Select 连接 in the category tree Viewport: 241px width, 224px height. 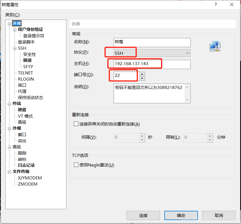[17, 23]
